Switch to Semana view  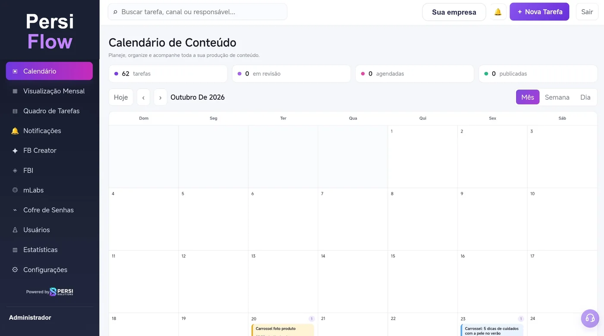(557, 97)
